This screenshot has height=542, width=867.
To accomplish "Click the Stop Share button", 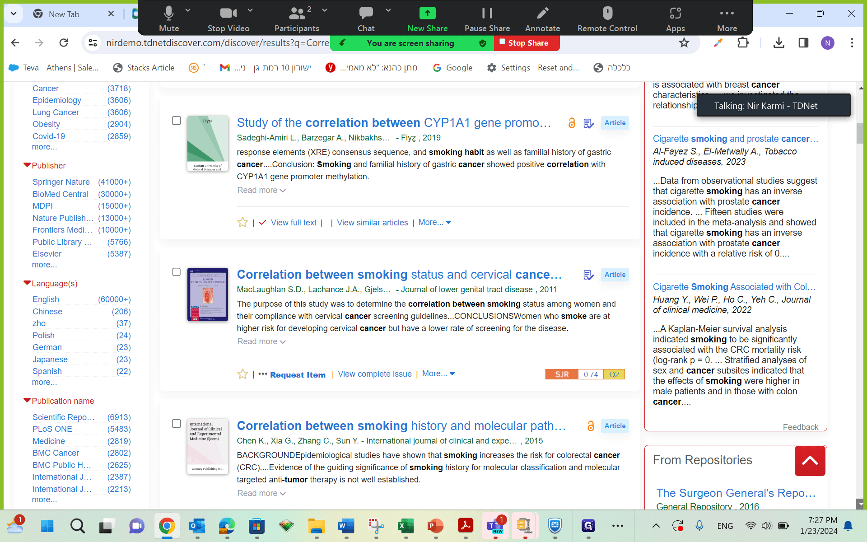I will click(x=527, y=43).
